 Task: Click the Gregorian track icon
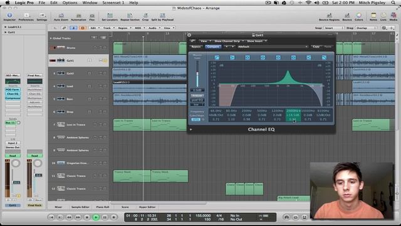(61, 163)
